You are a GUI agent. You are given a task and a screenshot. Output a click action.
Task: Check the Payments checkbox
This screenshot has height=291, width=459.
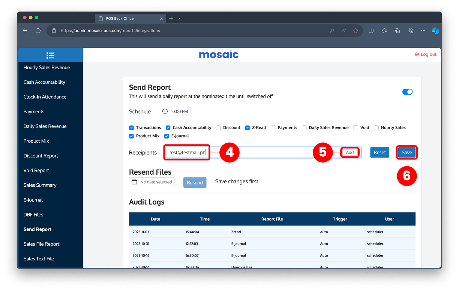pyautogui.click(x=273, y=128)
